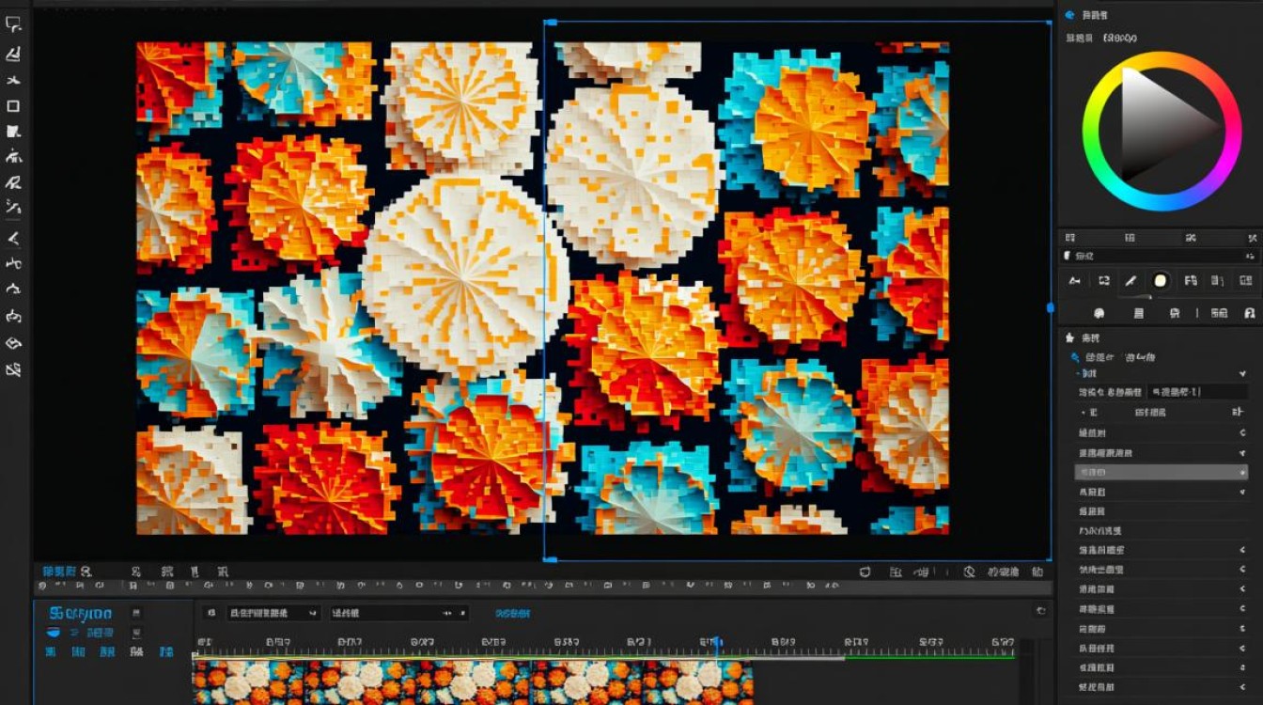This screenshot has height=705, width=1263.
Task: Open the second dropdown above the timeline ruler
Action: click(x=398, y=613)
